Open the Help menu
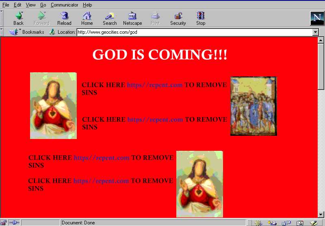The image size is (325, 226). 87,5
